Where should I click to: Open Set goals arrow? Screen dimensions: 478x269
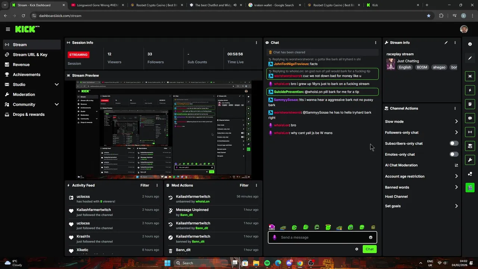tap(456, 206)
